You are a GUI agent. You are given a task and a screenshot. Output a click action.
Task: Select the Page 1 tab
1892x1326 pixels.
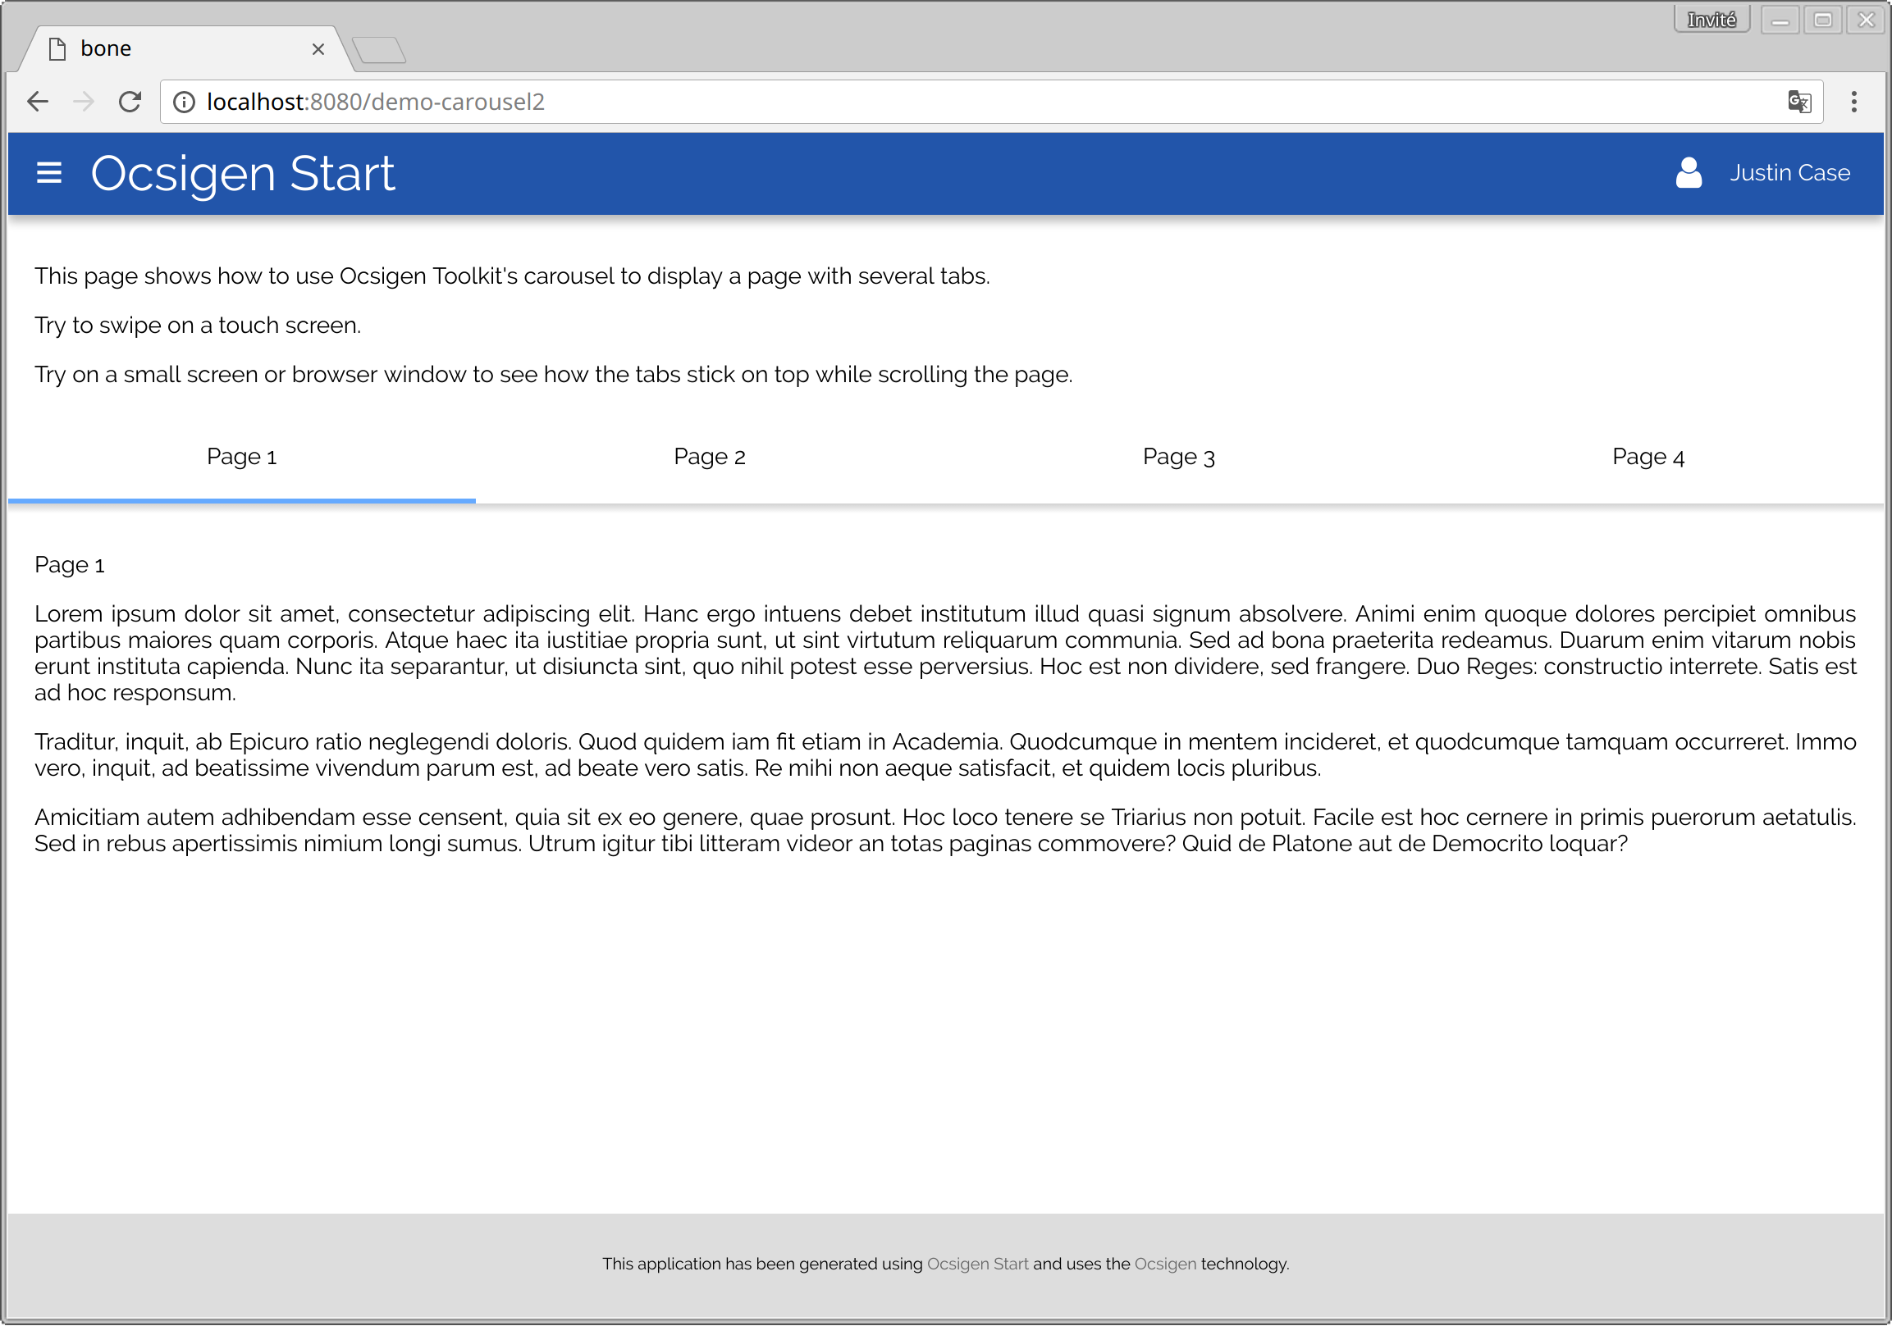click(241, 457)
